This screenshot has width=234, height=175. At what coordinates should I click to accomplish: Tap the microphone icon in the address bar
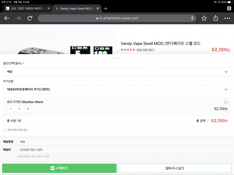192,18
